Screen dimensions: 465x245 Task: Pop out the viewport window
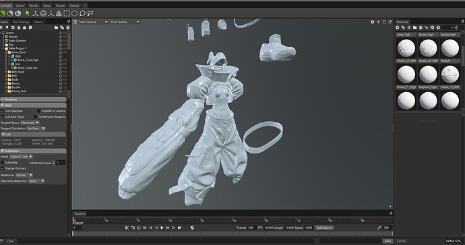point(390,22)
